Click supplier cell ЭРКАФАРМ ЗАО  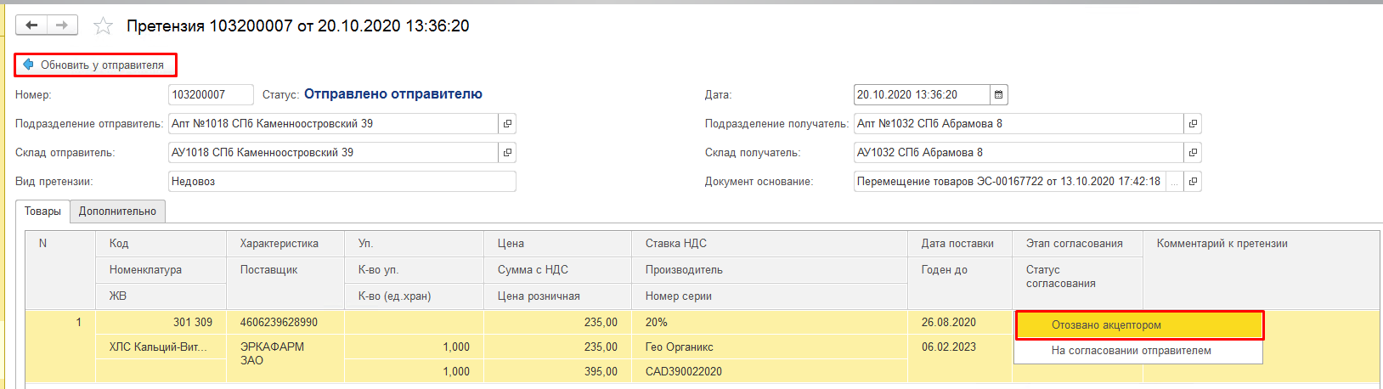tap(272, 353)
